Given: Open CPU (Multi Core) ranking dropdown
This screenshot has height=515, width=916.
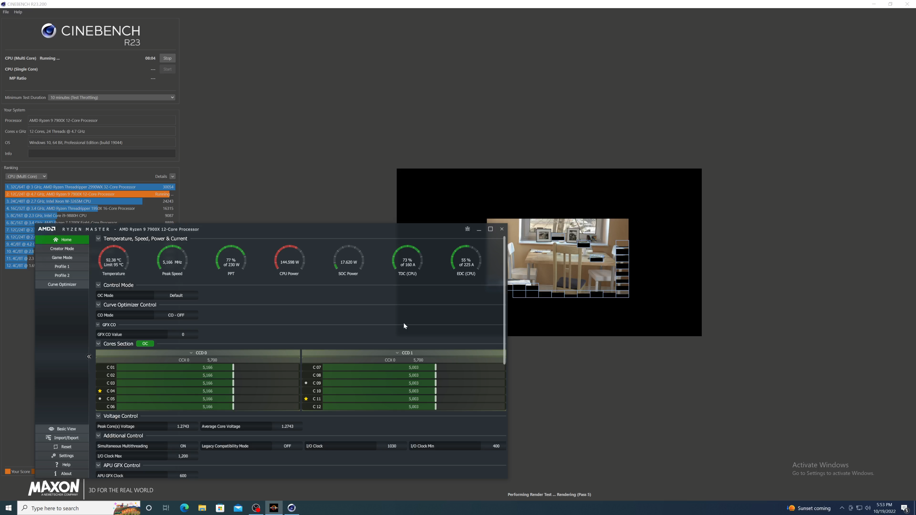Looking at the screenshot, I should click(26, 176).
